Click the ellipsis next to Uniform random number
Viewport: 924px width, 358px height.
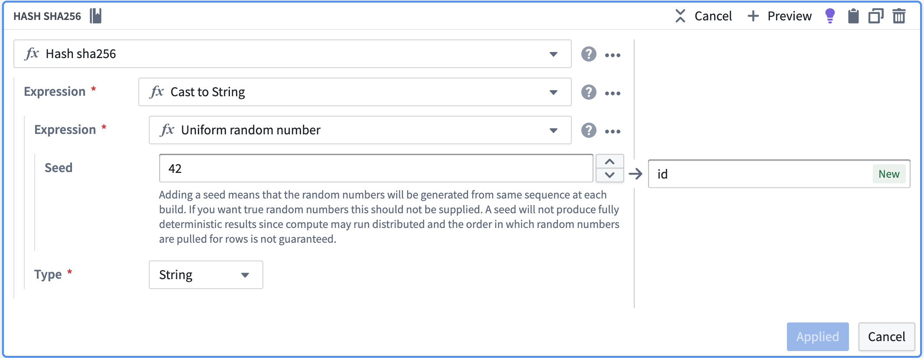coord(613,130)
